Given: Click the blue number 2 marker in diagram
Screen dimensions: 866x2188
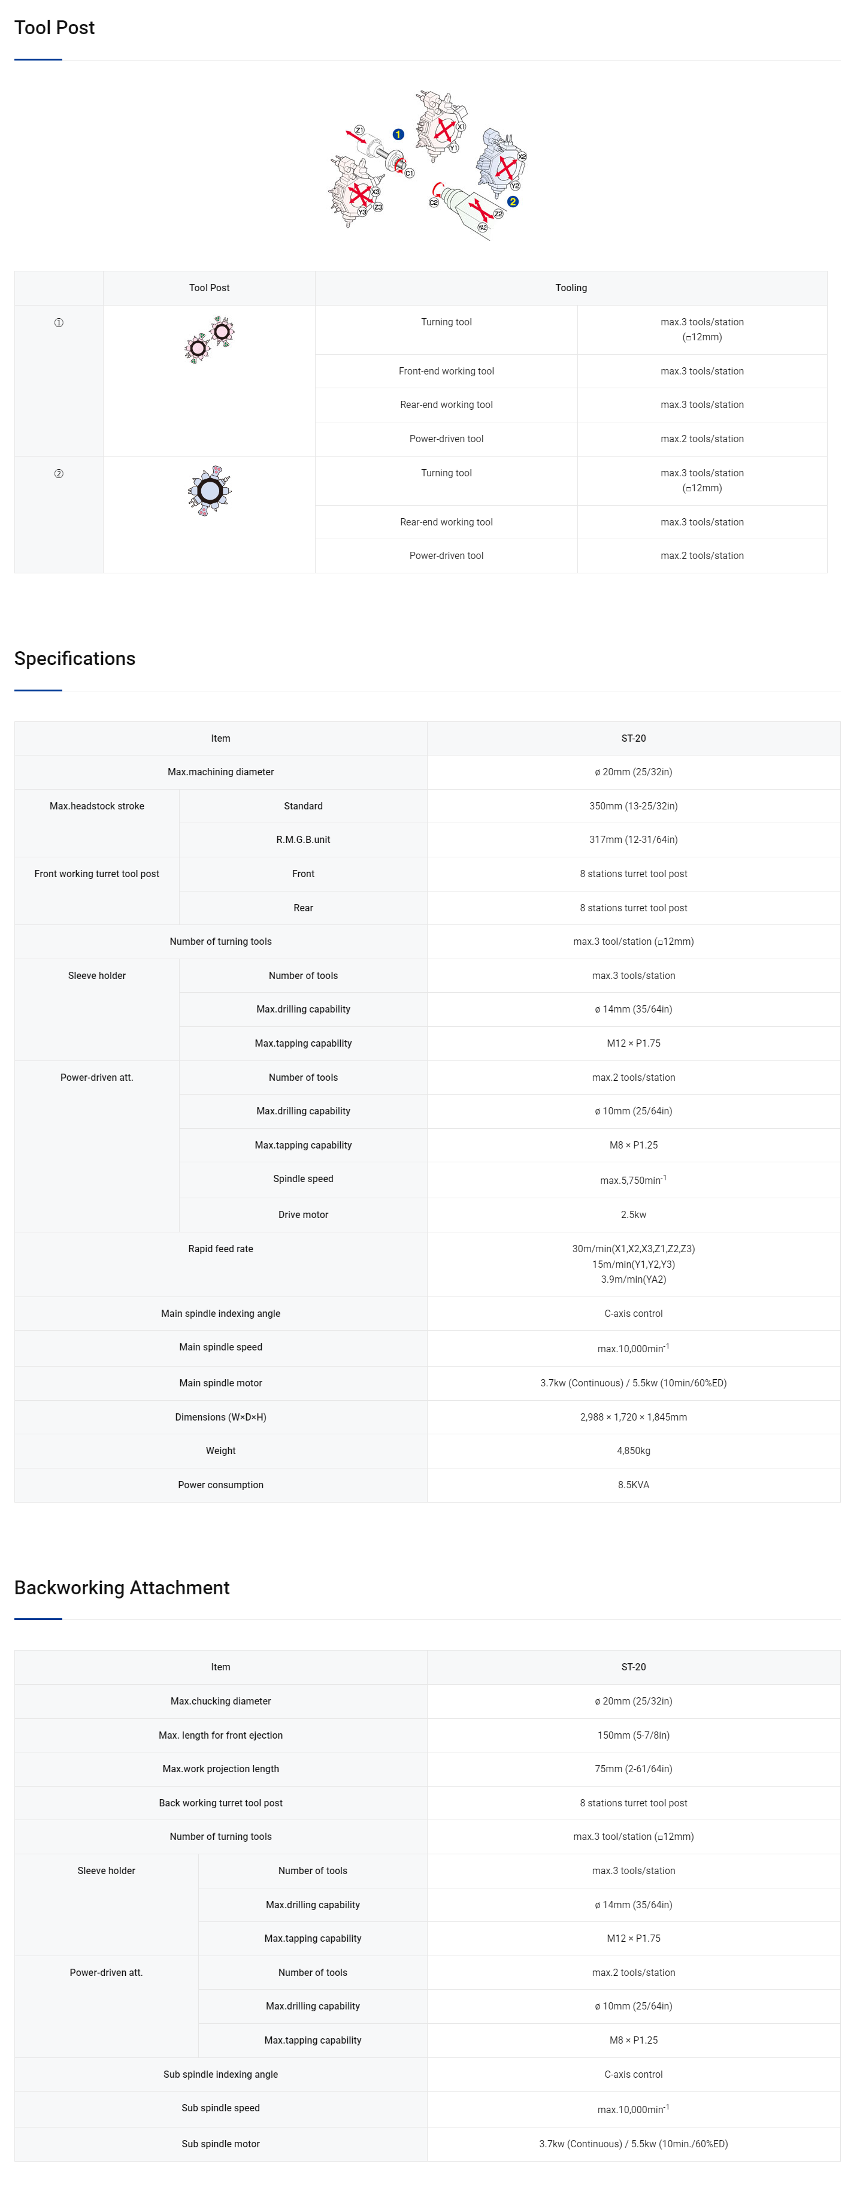Looking at the screenshot, I should click(512, 201).
